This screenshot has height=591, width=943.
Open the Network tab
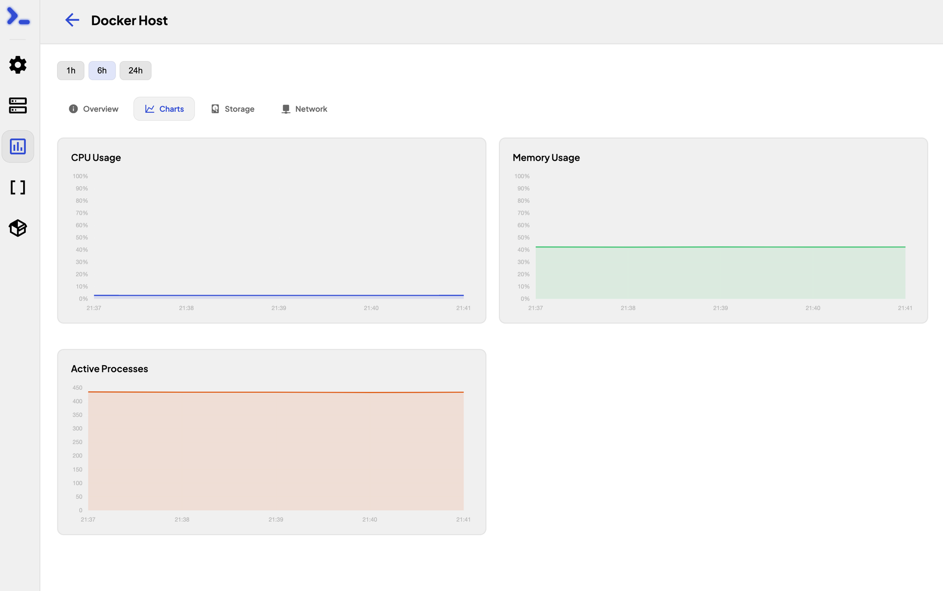304,108
